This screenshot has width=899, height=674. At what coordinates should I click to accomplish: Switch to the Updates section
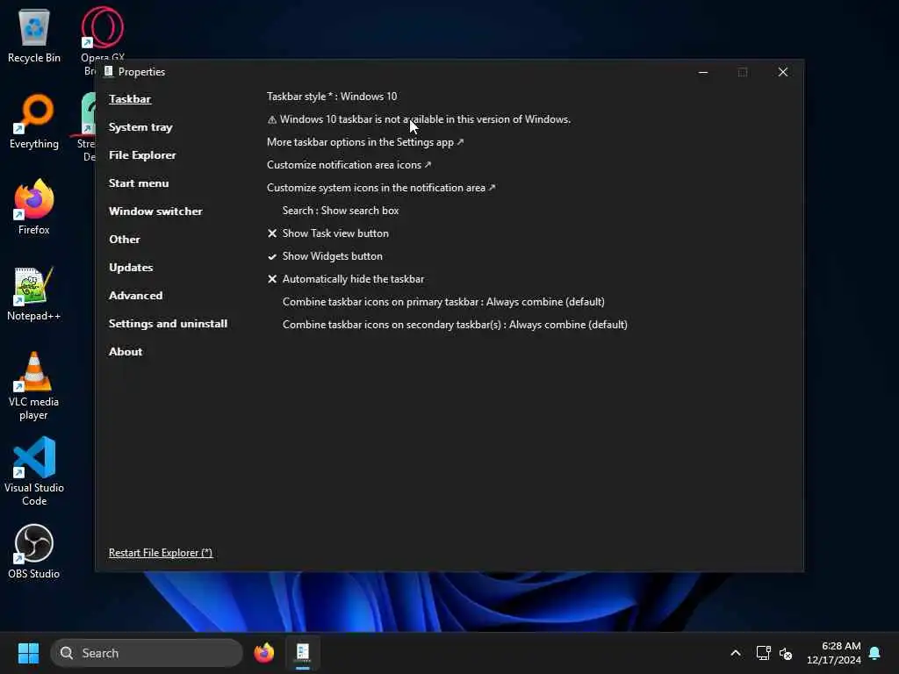[131, 267]
